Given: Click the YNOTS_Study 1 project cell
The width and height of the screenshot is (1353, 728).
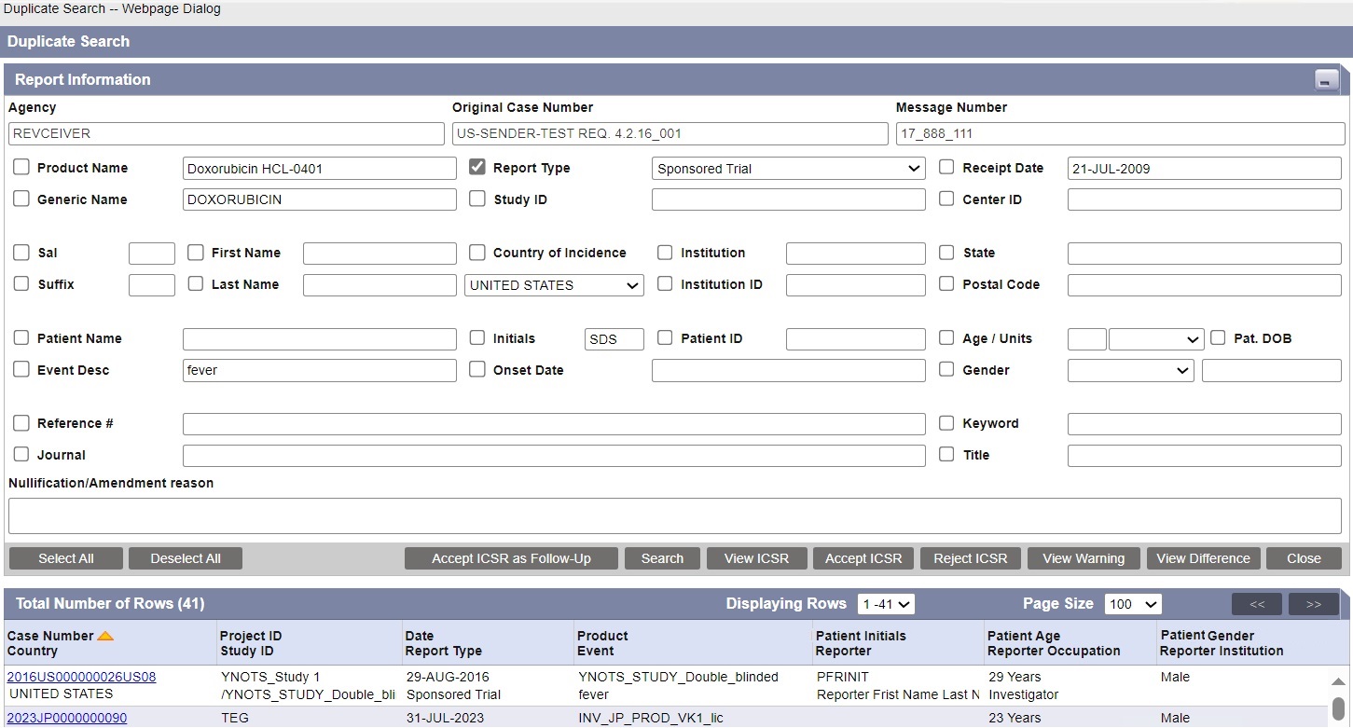Looking at the screenshot, I should tap(270, 677).
